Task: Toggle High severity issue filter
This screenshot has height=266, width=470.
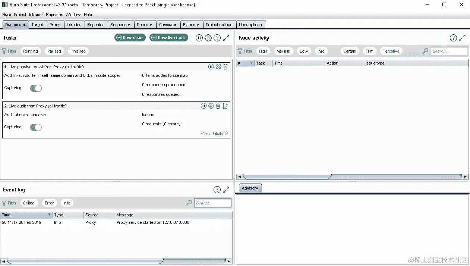Action: (x=263, y=51)
